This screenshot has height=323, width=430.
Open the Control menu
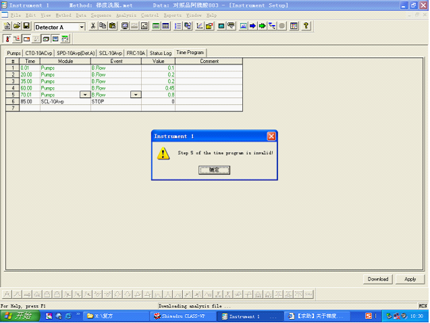coord(150,16)
